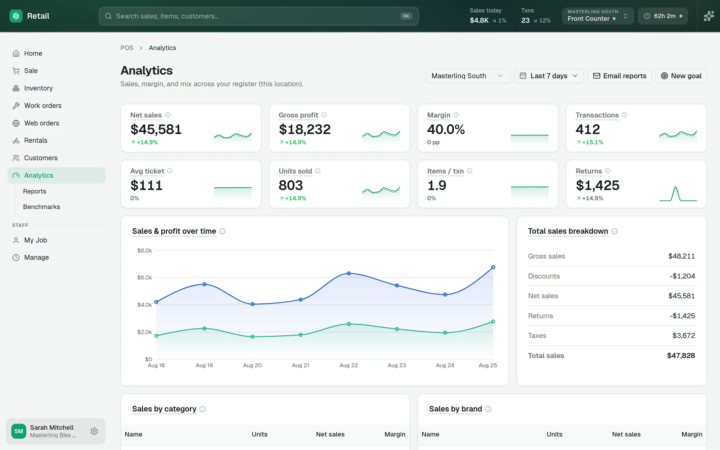Show info icon beside Margin
This screenshot has width=720, height=450.
point(456,115)
